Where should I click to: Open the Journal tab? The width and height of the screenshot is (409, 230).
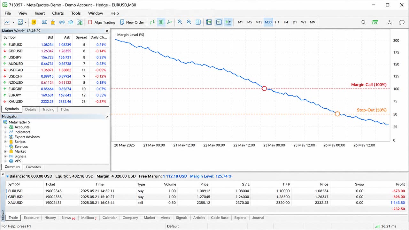click(x=258, y=218)
